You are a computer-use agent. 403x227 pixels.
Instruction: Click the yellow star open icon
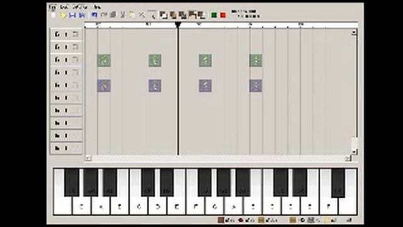pos(63,15)
